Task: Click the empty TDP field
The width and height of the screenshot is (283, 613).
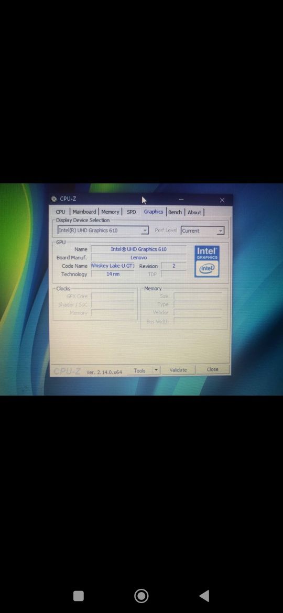Action: coord(173,274)
